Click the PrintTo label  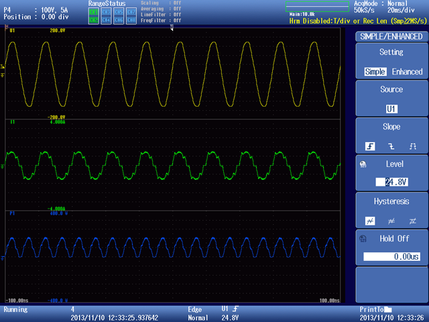coord(371,310)
